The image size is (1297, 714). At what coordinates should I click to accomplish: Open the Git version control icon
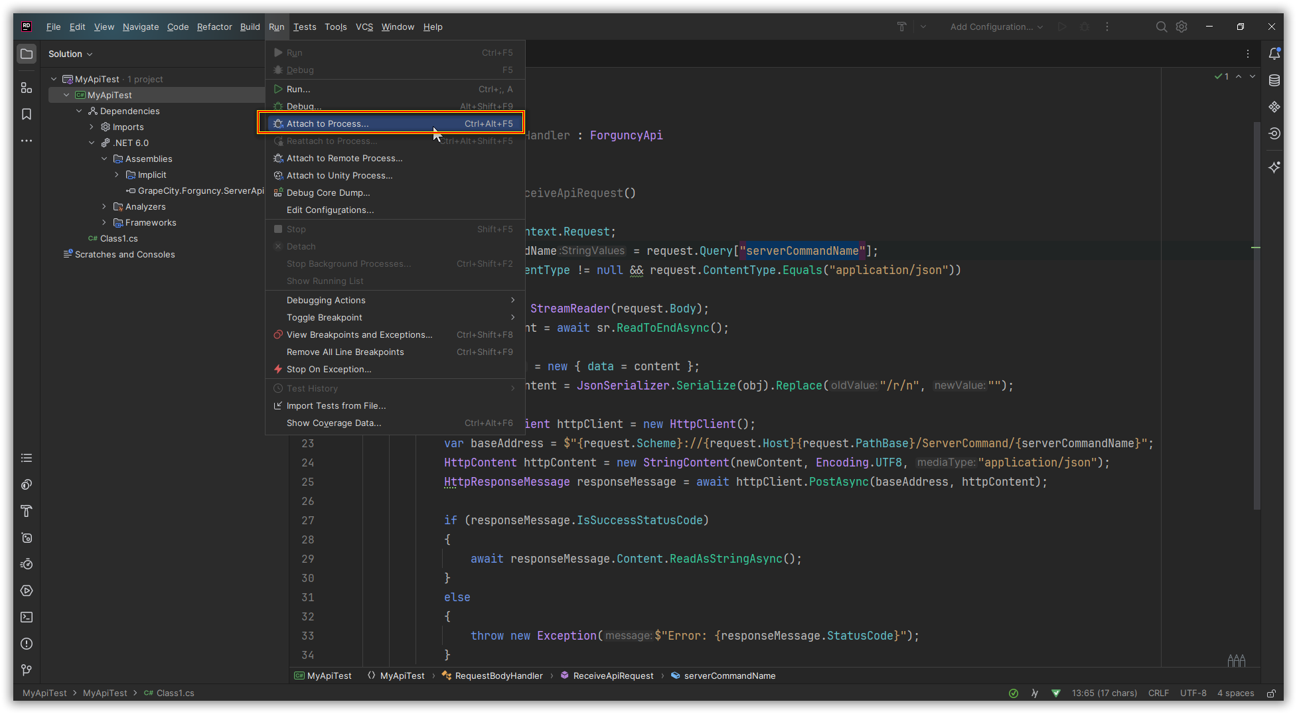tap(27, 670)
